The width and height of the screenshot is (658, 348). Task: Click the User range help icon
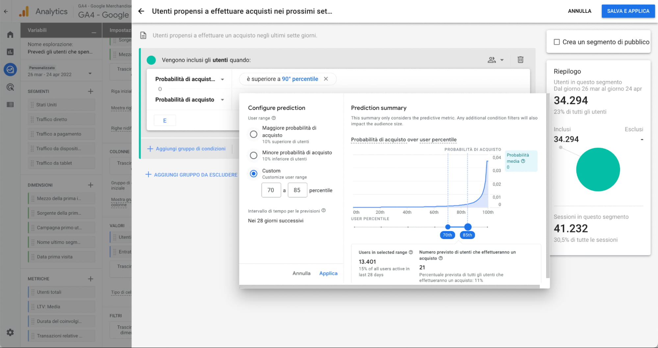pos(274,118)
